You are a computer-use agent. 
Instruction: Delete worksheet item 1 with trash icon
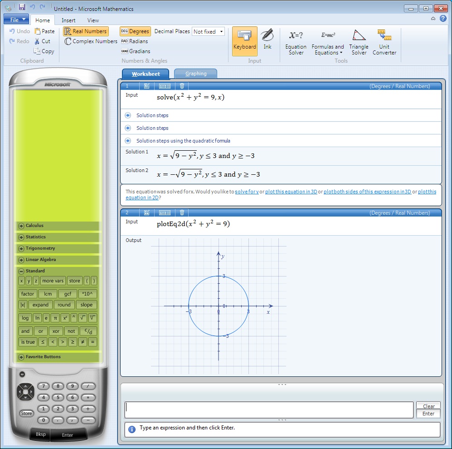tap(181, 86)
